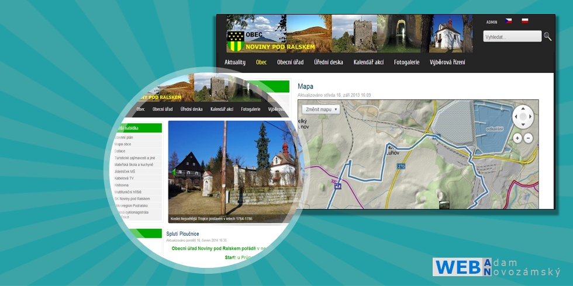Click the yellow-green municipal crest logo

(236, 41)
